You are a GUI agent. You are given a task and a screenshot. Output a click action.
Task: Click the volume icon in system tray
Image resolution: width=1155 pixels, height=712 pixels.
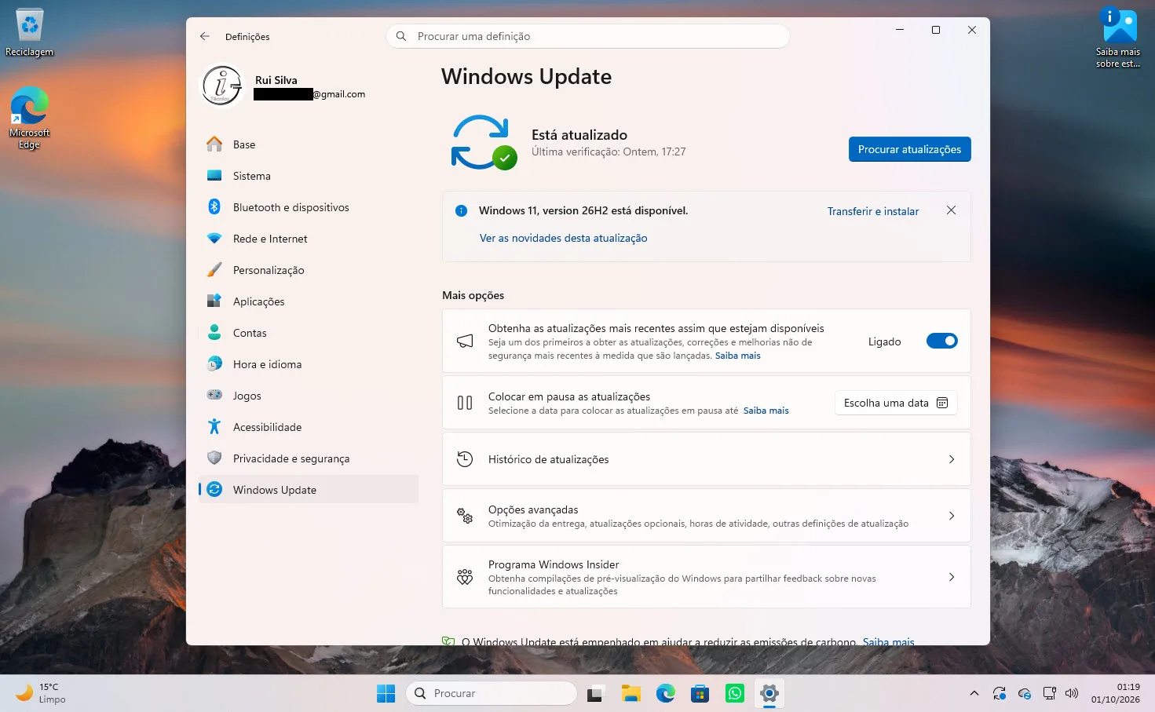click(1072, 693)
